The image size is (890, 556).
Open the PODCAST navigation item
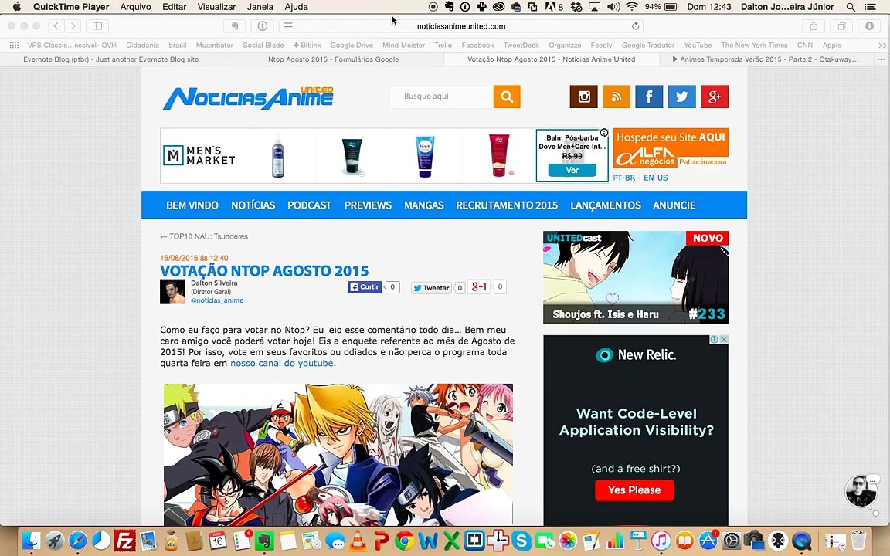309,205
